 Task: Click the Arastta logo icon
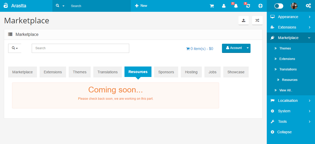6,5
